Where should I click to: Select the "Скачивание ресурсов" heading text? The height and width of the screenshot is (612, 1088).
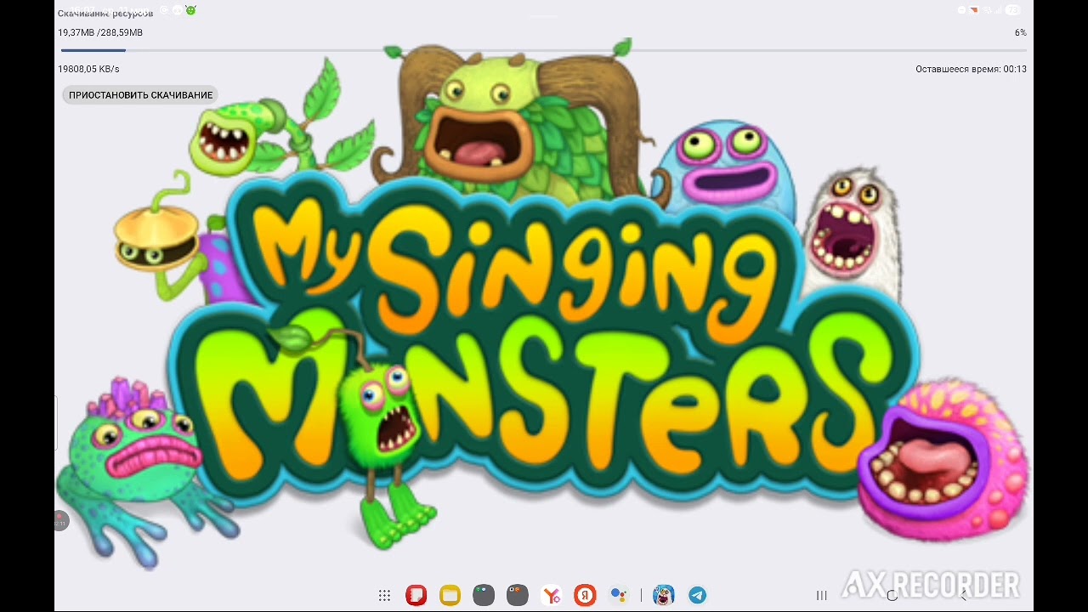point(105,14)
